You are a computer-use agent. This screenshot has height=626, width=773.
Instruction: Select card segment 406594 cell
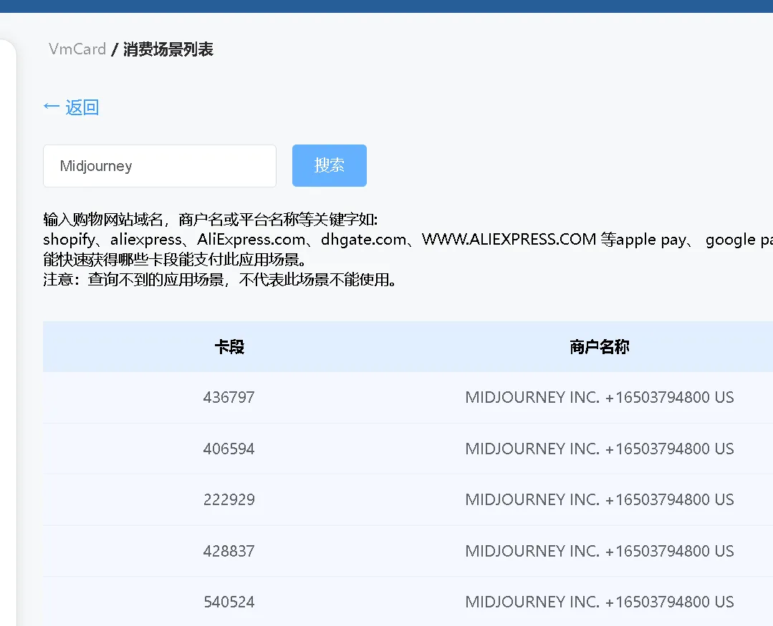pyautogui.click(x=229, y=449)
